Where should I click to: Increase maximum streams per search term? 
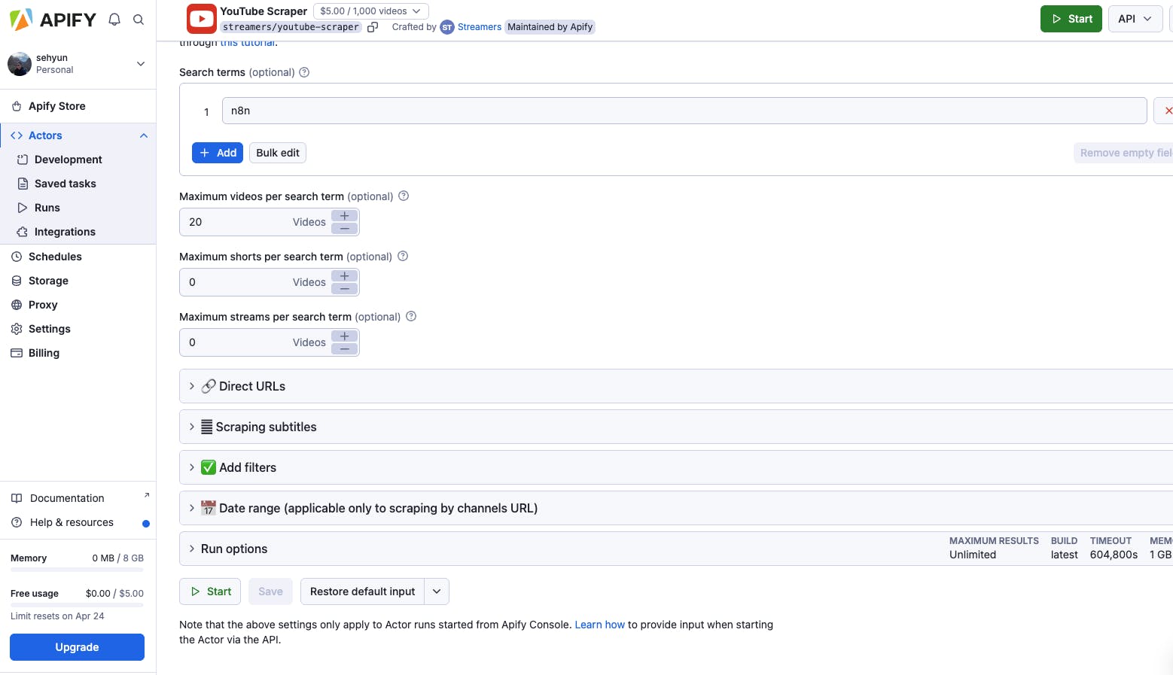click(344, 336)
